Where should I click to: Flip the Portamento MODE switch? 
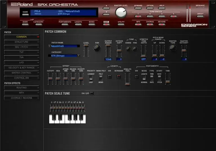click(x=144, y=78)
